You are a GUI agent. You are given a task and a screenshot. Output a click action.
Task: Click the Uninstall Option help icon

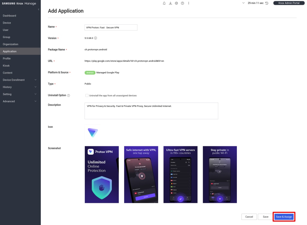tap(69, 95)
